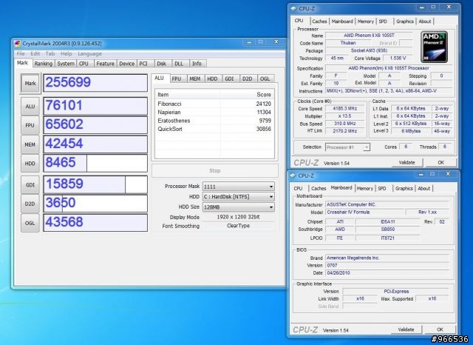Open the Edit menu in CrystalMark
This screenshot has height=345, width=473.
(35, 54)
